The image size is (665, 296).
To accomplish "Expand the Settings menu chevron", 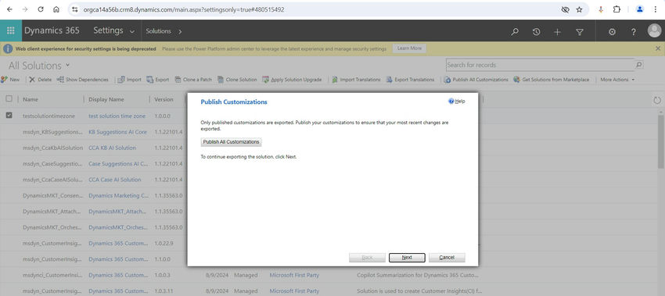I will 132,32.
